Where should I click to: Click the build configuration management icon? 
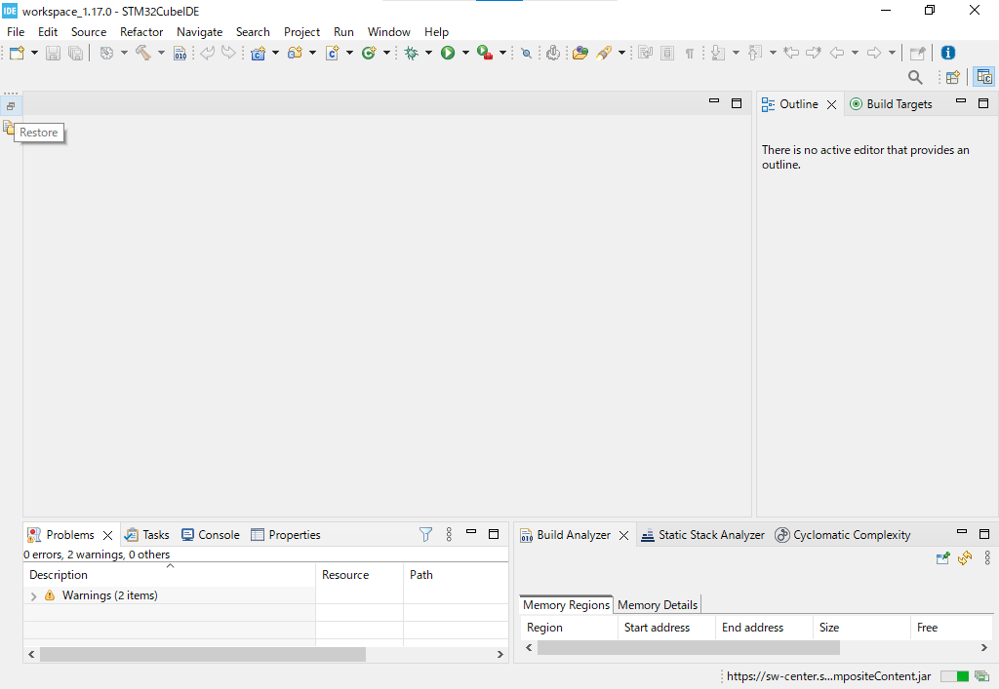tap(106, 53)
